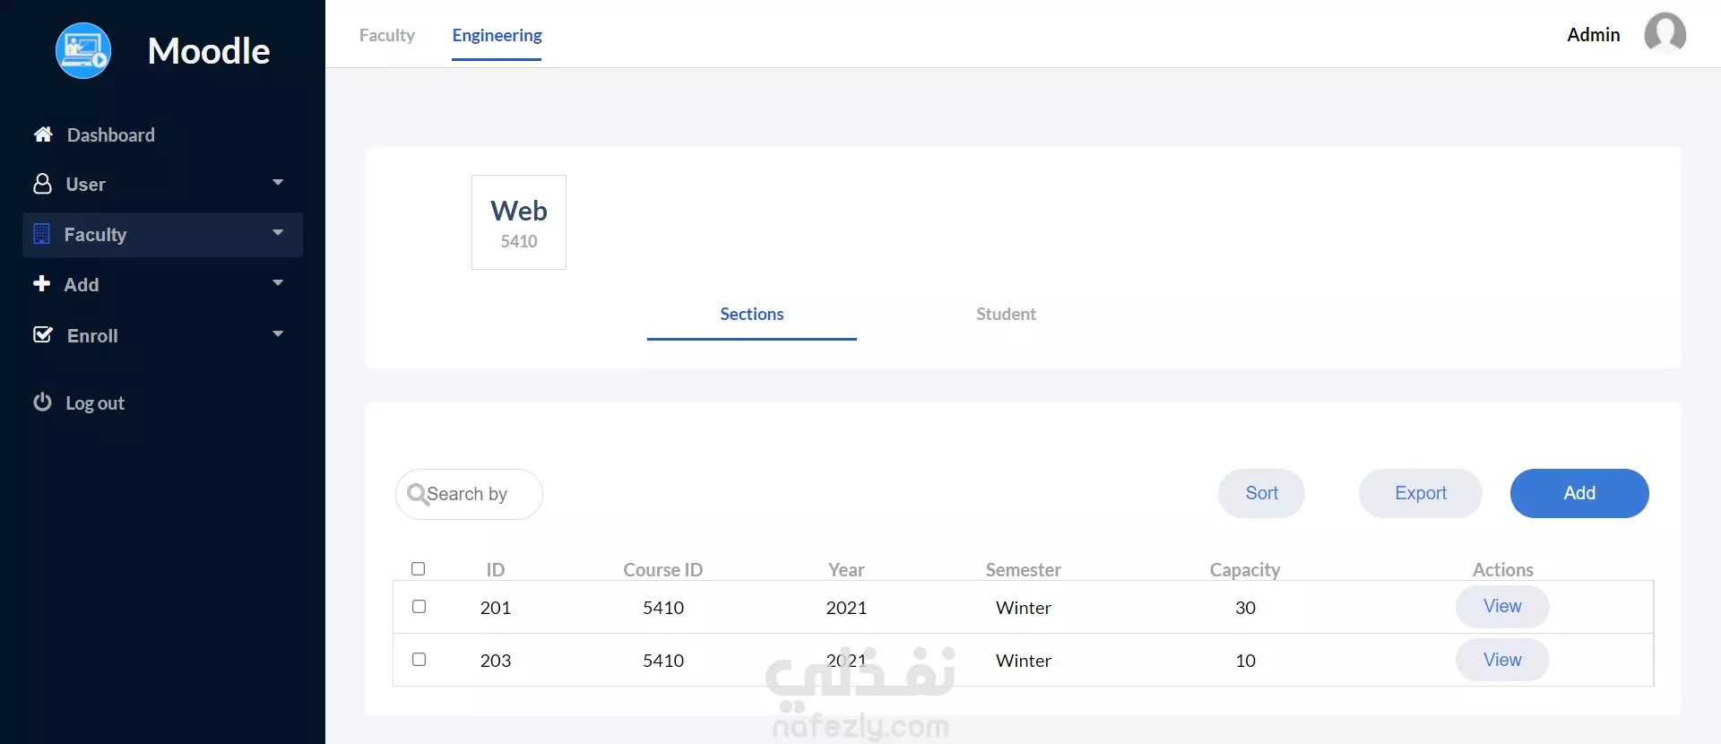1721x744 pixels.
Task: Click the Export button
Action: click(1420, 493)
